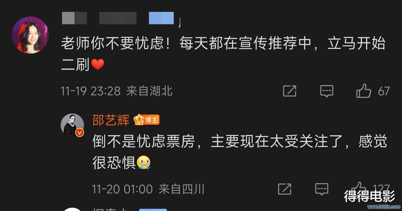402x211 pixels.
Task: Tap the 11-19 23:28 来自湖北 timestamp
Action: click(x=117, y=91)
